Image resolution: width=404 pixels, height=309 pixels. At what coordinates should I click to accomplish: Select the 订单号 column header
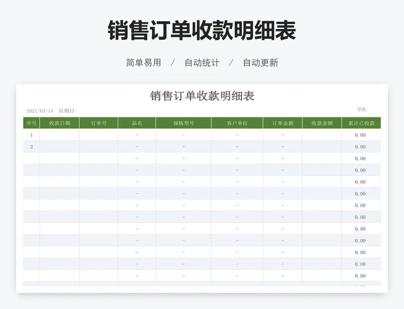[98, 123]
